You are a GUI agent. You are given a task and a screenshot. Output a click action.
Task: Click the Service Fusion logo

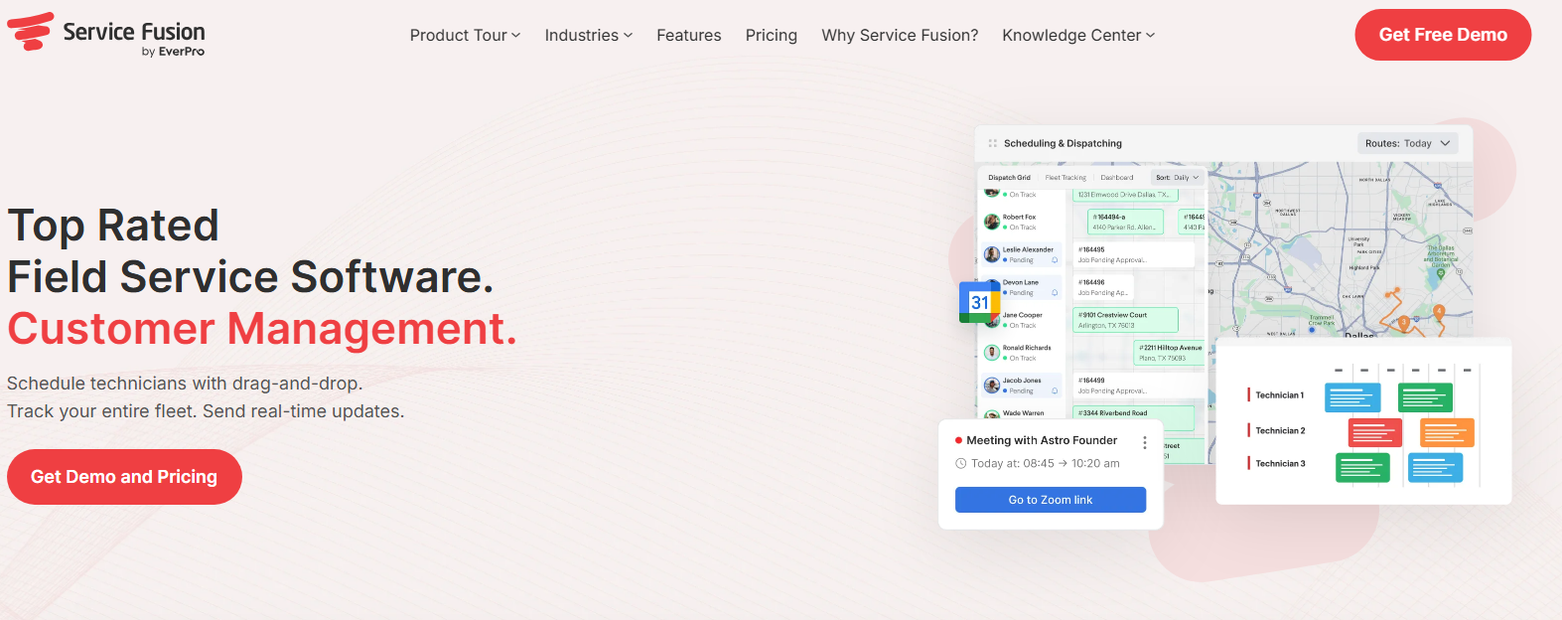click(x=106, y=34)
